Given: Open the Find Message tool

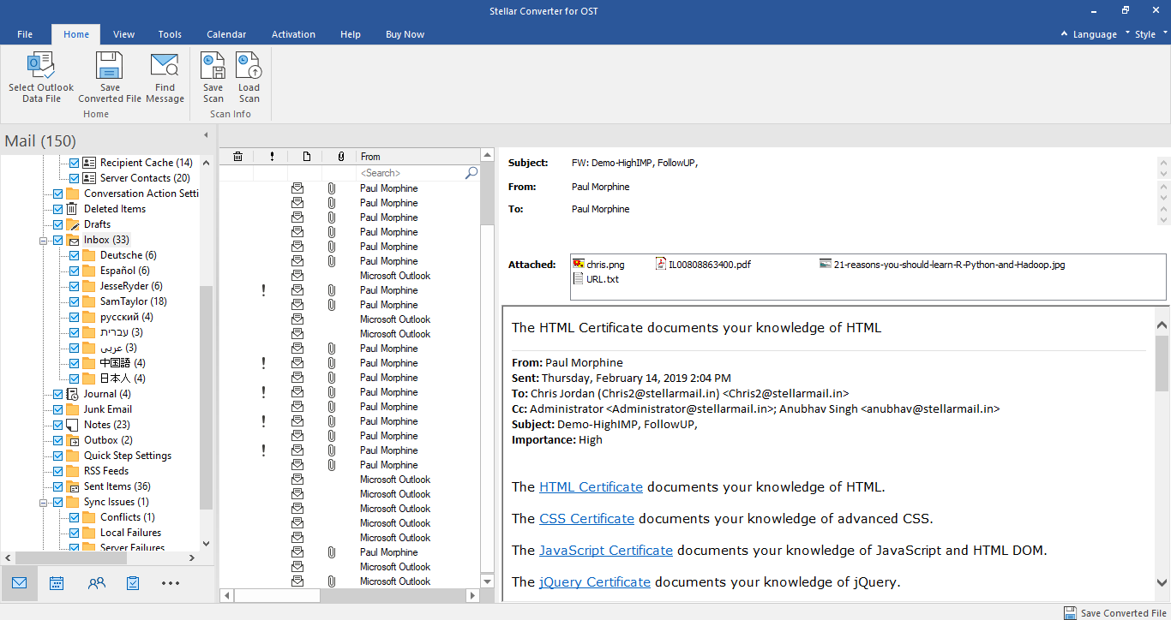Looking at the screenshot, I should point(165,67).
